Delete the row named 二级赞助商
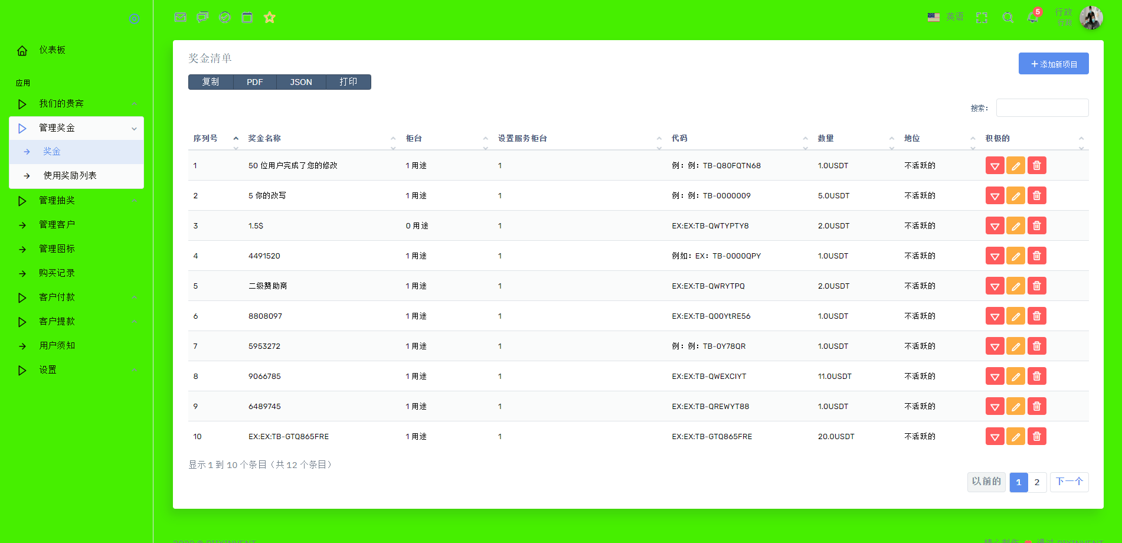The height and width of the screenshot is (543, 1122). point(1036,286)
